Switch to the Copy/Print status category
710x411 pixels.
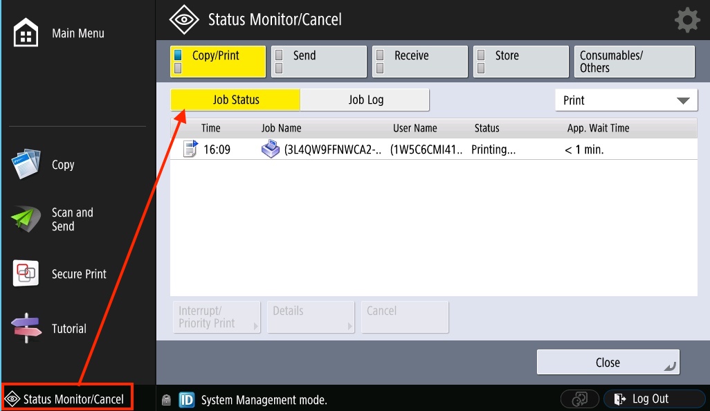[218, 62]
